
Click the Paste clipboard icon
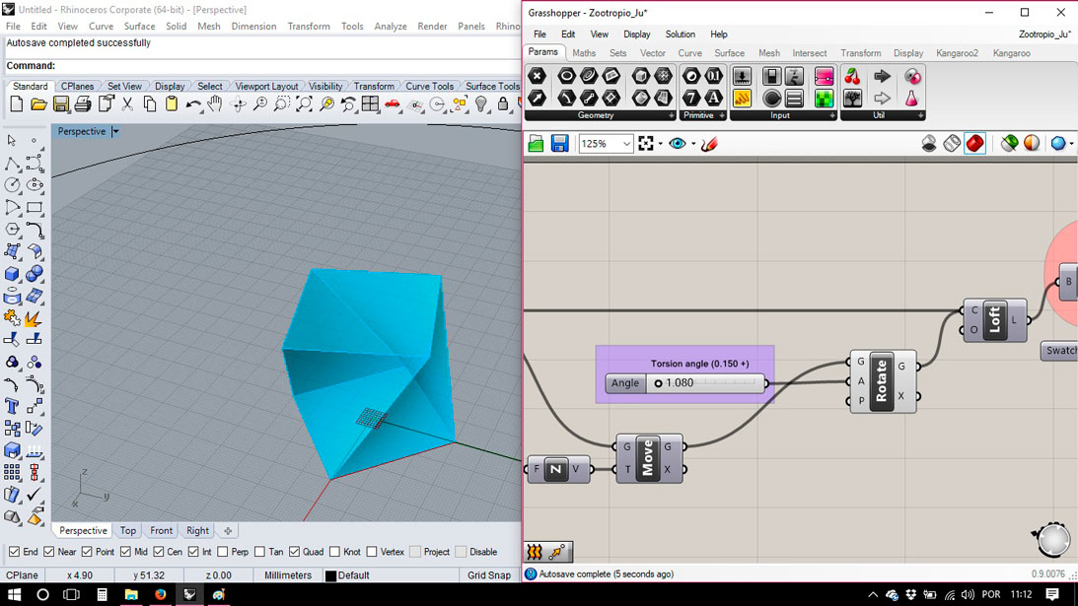[172, 104]
